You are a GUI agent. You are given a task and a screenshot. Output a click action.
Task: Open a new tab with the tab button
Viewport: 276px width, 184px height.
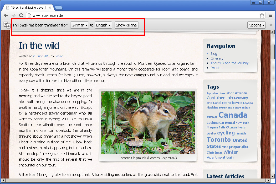pyautogui.click(x=58, y=8)
